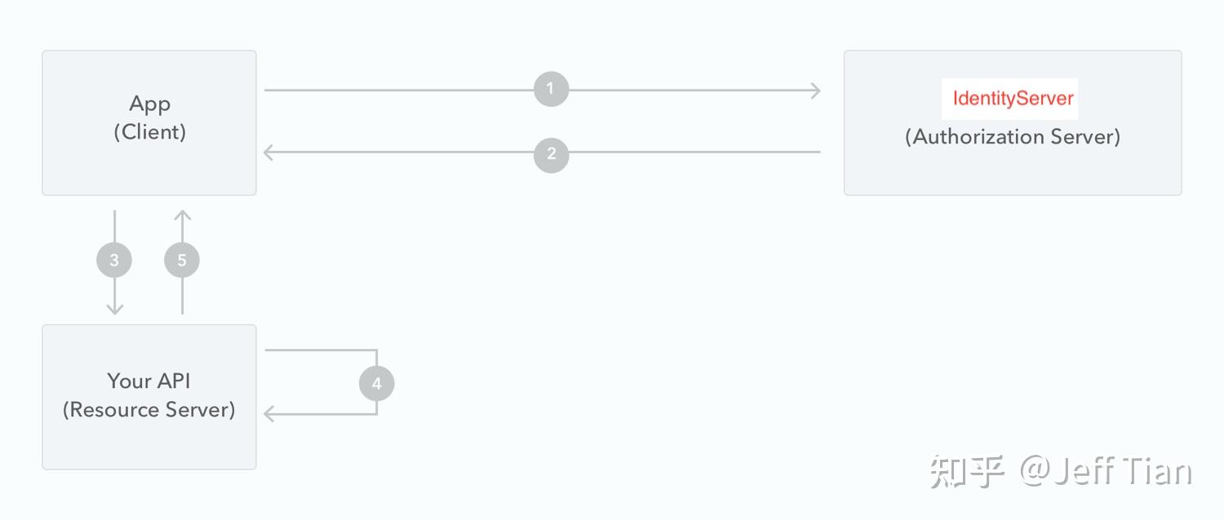Select the step 3 numbered circle
Screen dimensions: 1224x520
114,260
